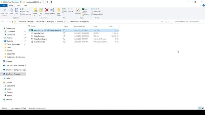Open Screenshots folder in navigation pane
Image resolution: width=205 pixels, height=115 pixels.
(x=11, y=54)
